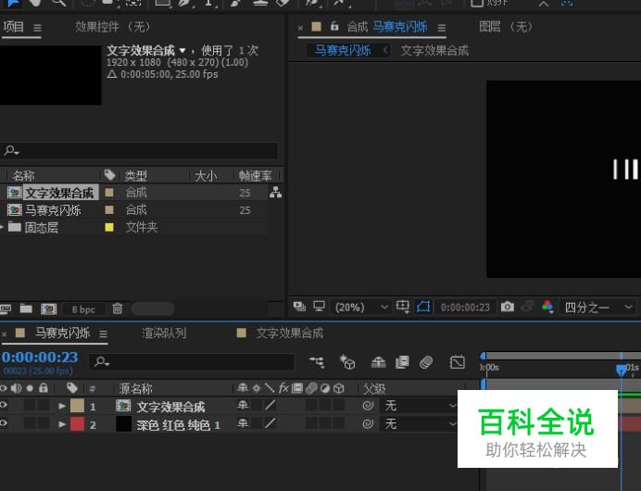
Task: Click quality slash switch of 文字效果合成 layer
Action: click(270, 405)
